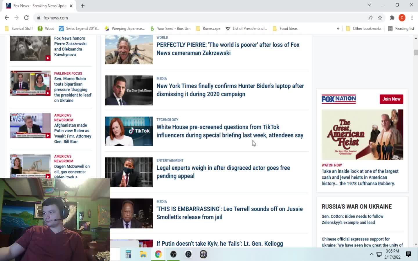Play the Marco Rubio Faulkner Focus video
This screenshot has width=418, height=261.
point(30,83)
